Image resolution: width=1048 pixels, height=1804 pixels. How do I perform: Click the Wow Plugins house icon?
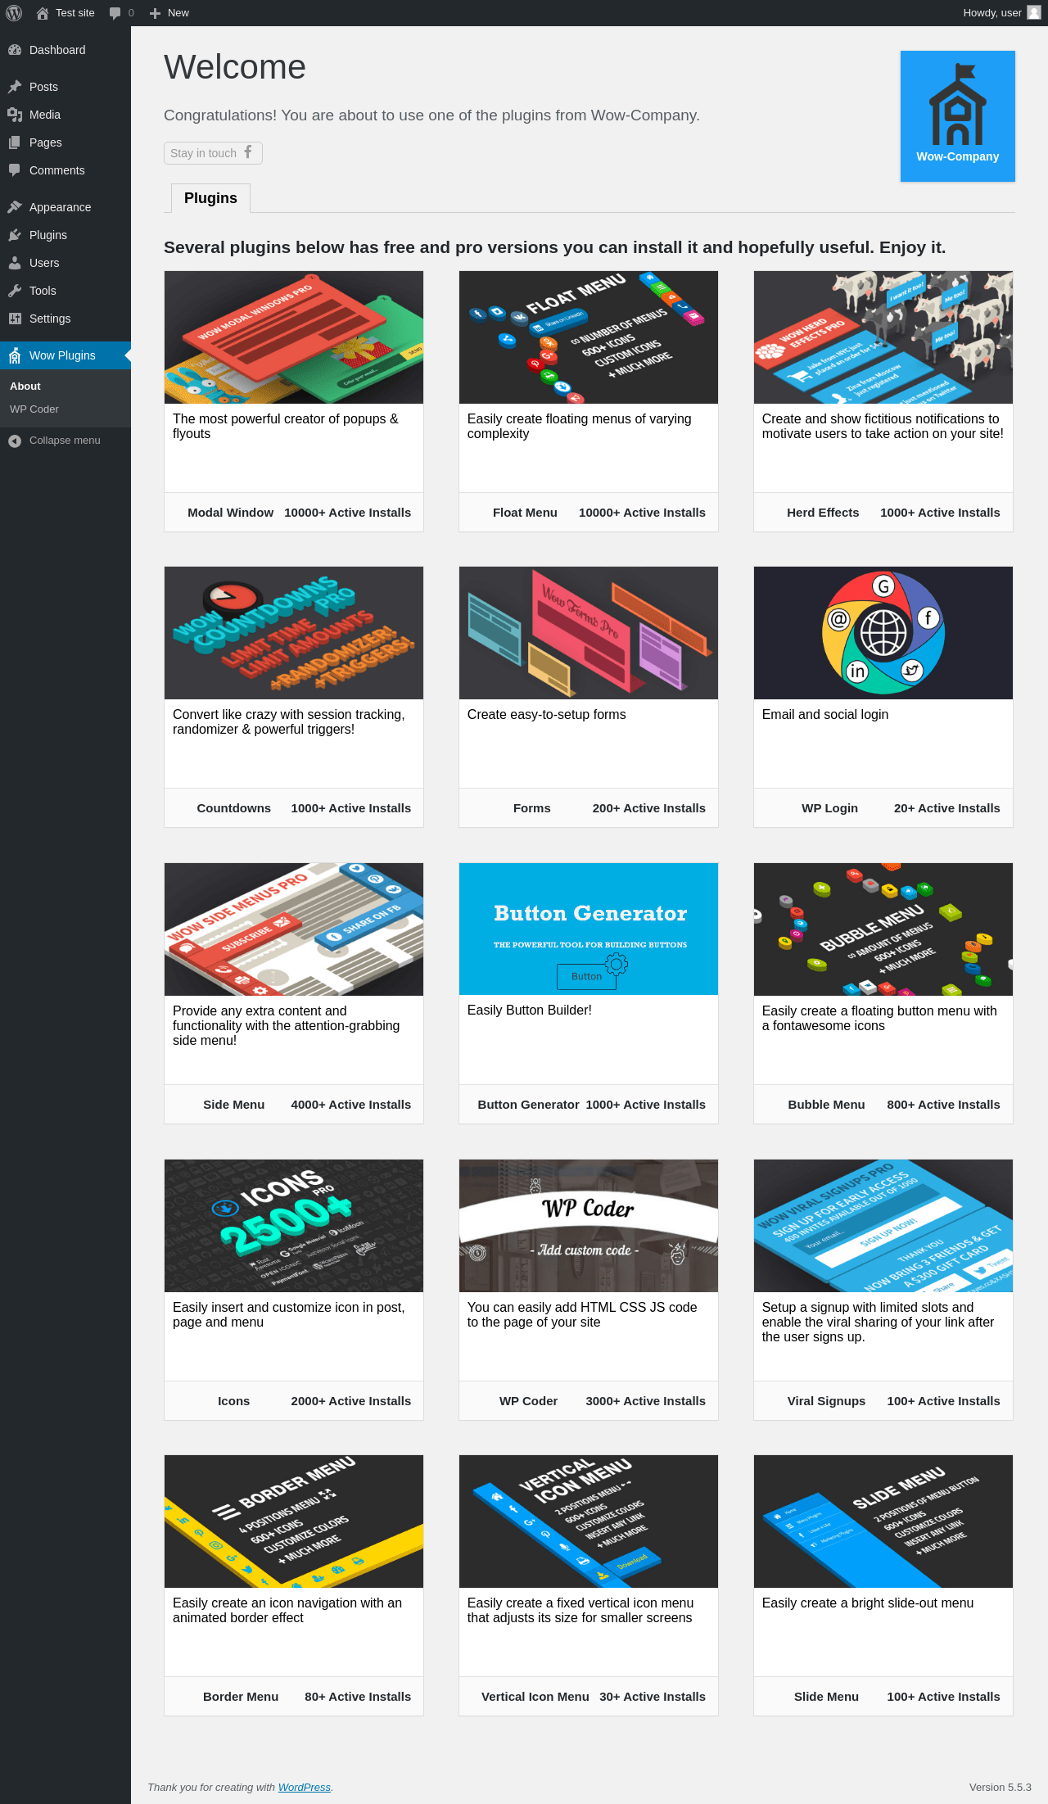click(x=15, y=355)
